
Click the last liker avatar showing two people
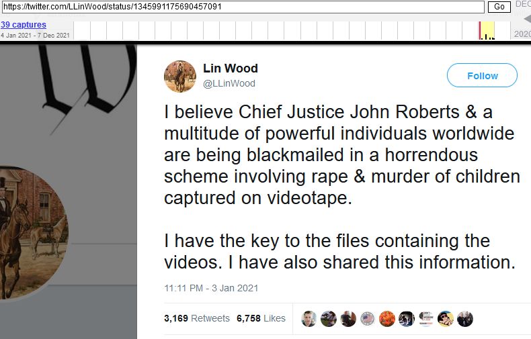[x=465, y=319]
